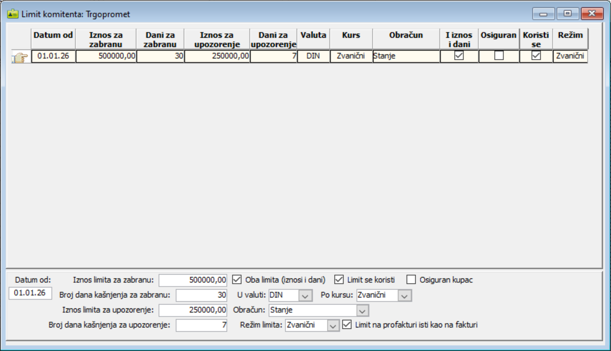Click the 'Iznos limita za zabranu' field
The height and width of the screenshot is (351, 611).
[x=193, y=280]
